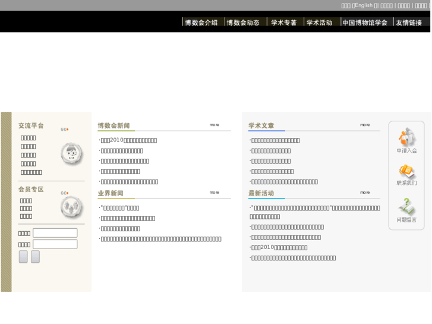
Task: Focus the second login input field
Action: (55, 244)
